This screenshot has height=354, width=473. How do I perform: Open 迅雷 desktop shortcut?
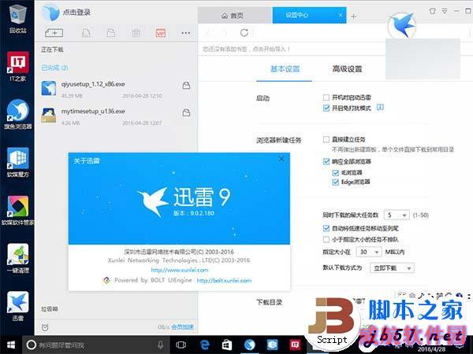click(18, 306)
